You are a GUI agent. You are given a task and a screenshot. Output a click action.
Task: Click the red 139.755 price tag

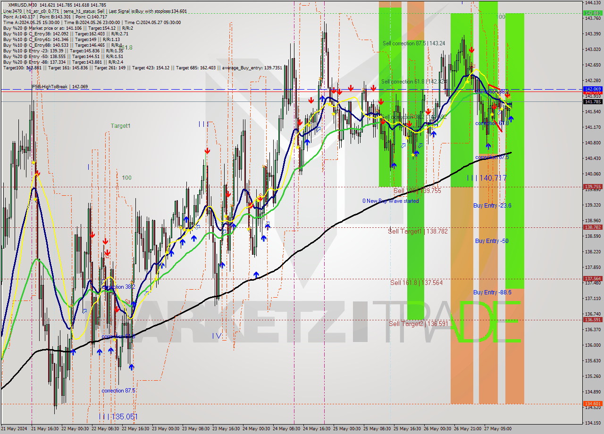coord(593,187)
